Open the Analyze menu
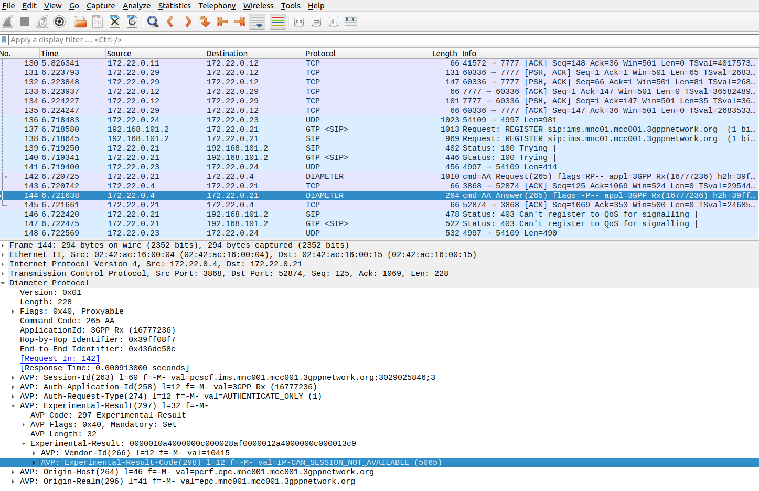Screen dimensions: 759x491 [x=136, y=6]
